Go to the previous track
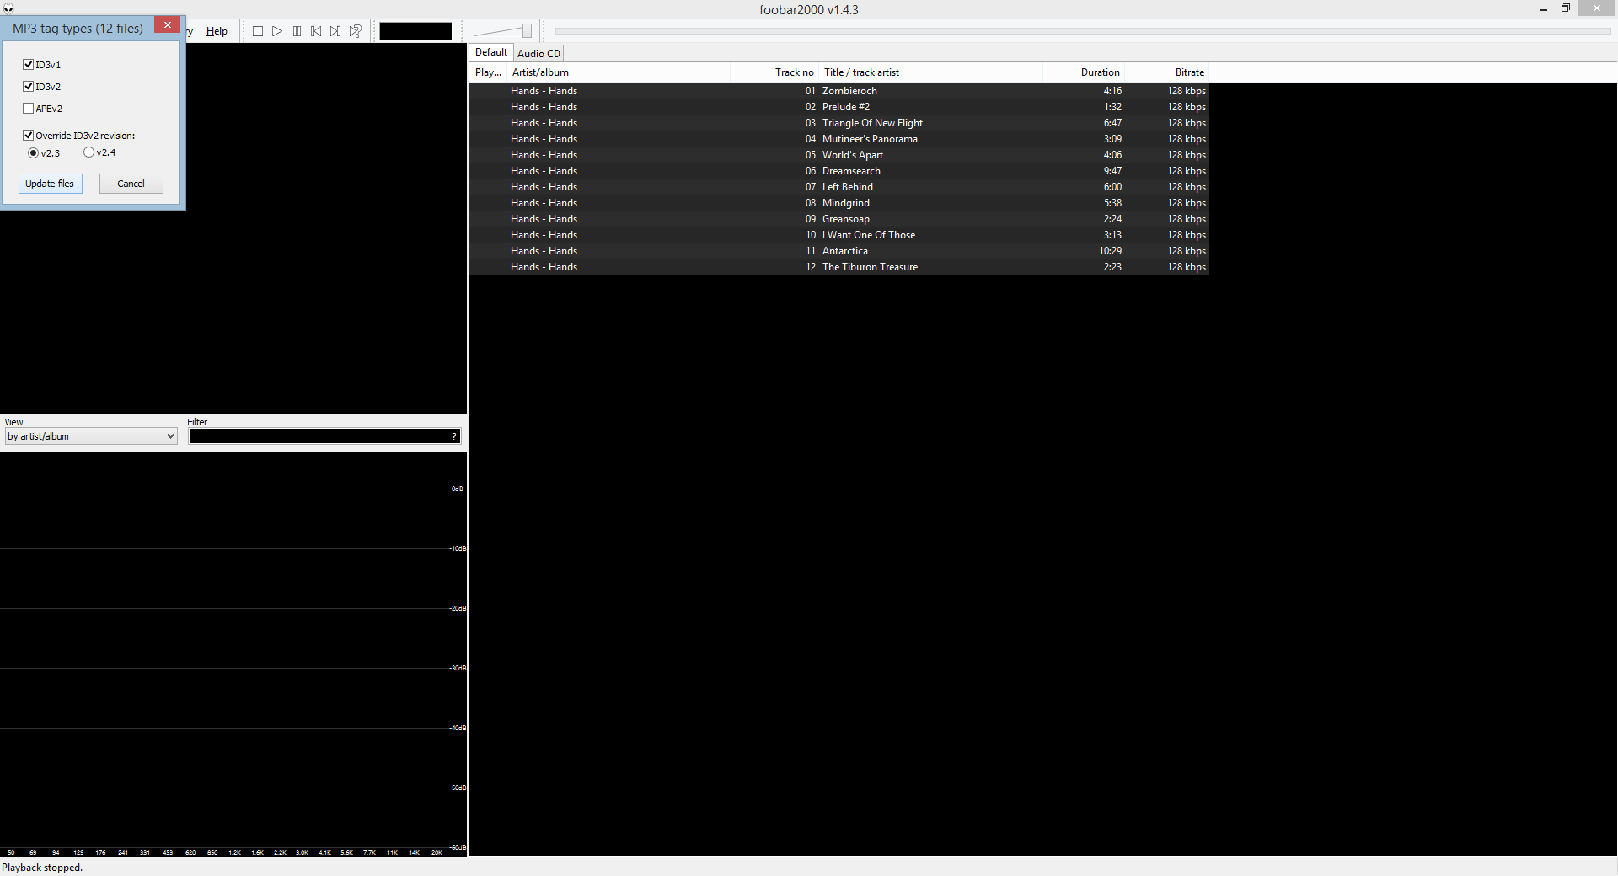 tap(316, 31)
